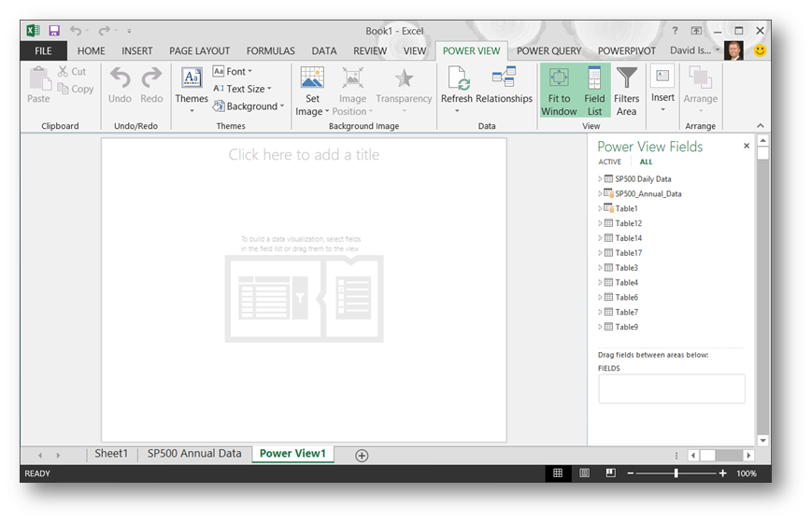
Task: Click the quick access Redo arrow
Action: coord(105,31)
